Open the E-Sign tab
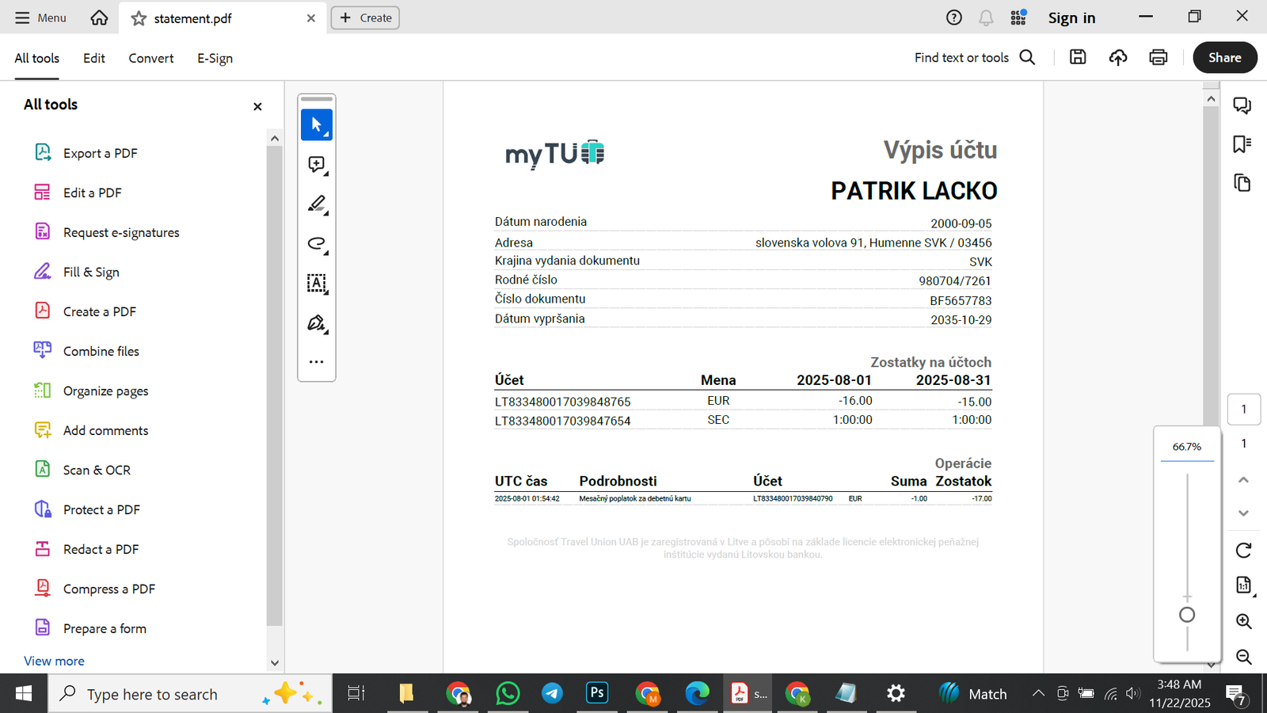1267x713 pixels. point(214,57)
